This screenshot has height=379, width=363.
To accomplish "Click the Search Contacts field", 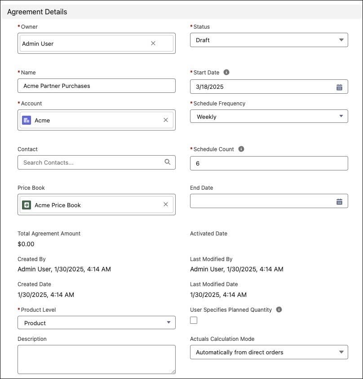I will 90,162.
